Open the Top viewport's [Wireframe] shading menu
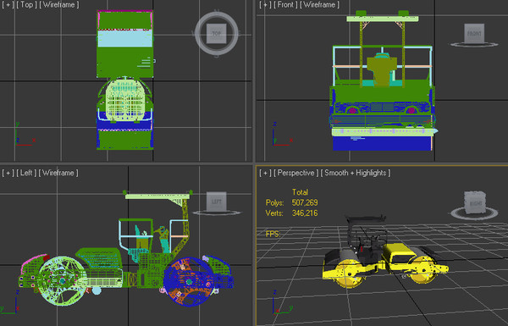The width and height of the screenshot is (508, 326). tap(59, 5)
